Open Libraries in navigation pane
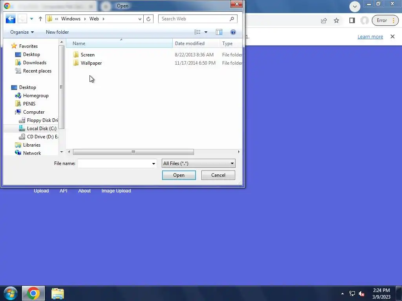The width and height of the screenshot is (402, 301). pos(31,145)
